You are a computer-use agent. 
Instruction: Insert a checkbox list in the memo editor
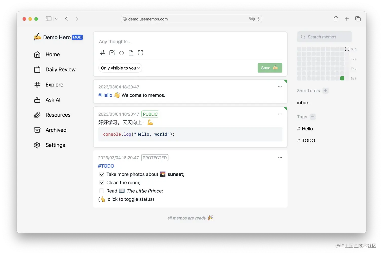point(112,53)
